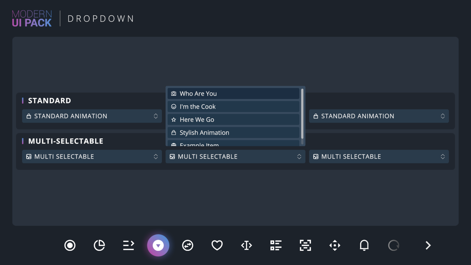Open the rightmost STANDARD ANIMATION dropdown
Viewport: 471px width, 265px height.
click(379, 116)
